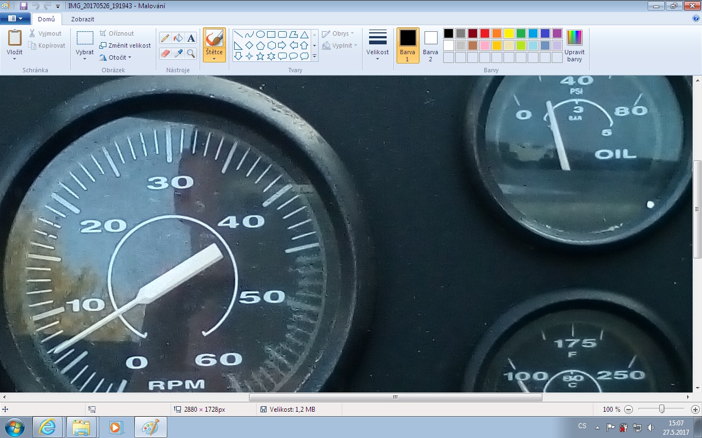Click the Vybrat selection rectangle
702x438 pixels.
pyautogui.click(x=84, y=38)
